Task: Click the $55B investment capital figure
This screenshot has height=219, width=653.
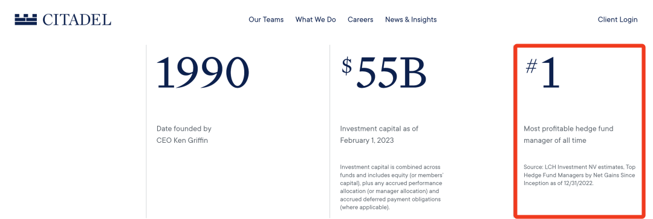Action: (384, 73)
